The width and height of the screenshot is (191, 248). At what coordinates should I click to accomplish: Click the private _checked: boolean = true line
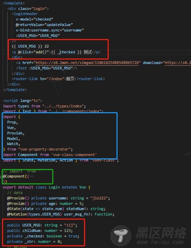click(43, 236)
